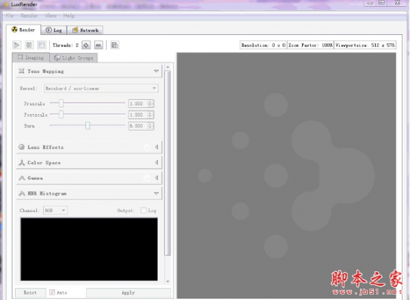Open the Kernel dropdown

point(101,88)
